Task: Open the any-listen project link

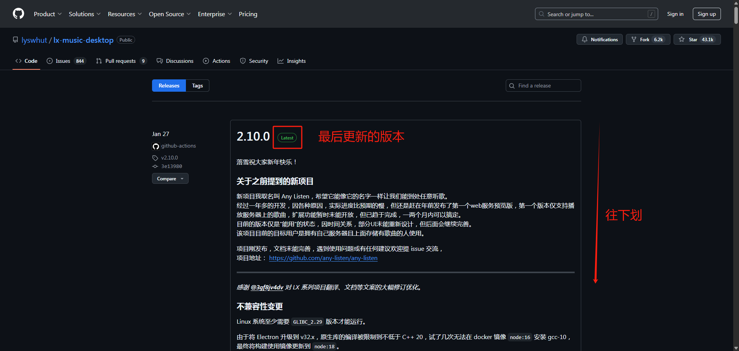Action: (x=323, y=258)
